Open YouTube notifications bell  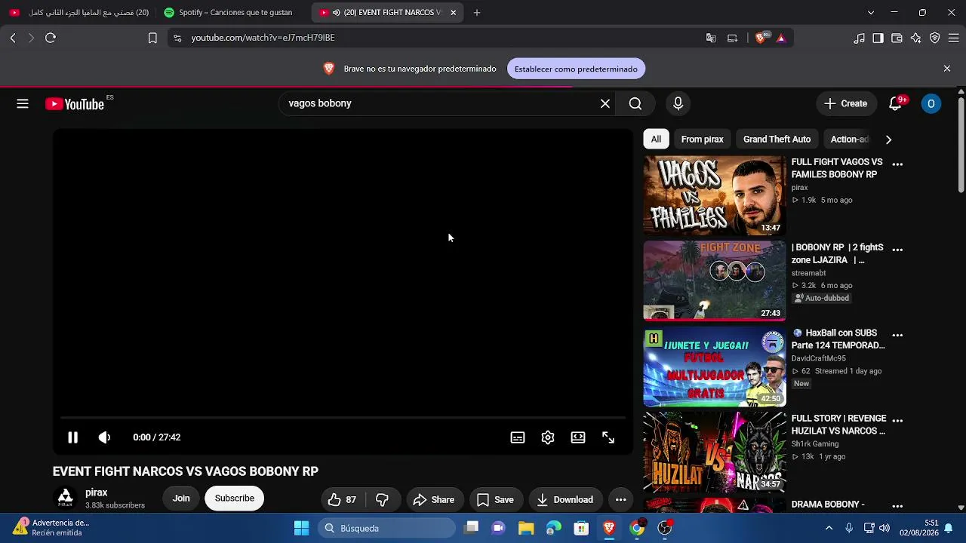tap(895, 104)
